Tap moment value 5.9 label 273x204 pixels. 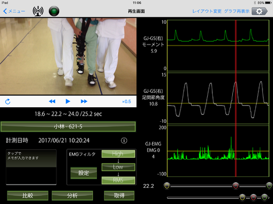click(154, 51)
